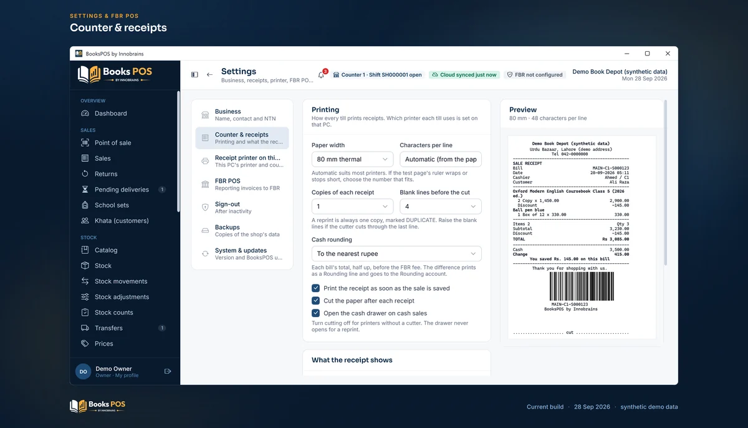Select FBR POS settings tab
Screen dimensions: 748x428
pos(242,185)
